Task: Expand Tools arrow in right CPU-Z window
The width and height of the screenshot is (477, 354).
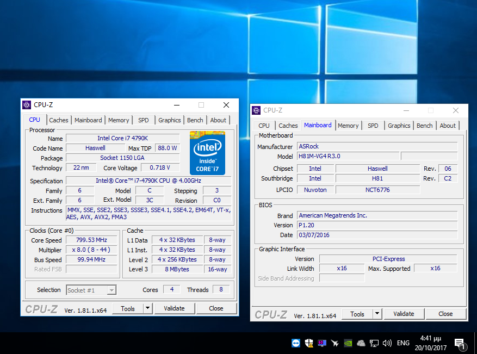Action: coord(377,314)
